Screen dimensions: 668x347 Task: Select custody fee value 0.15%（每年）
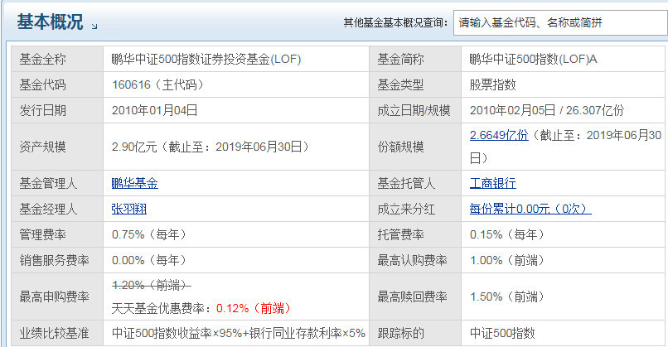click(507, 234)
